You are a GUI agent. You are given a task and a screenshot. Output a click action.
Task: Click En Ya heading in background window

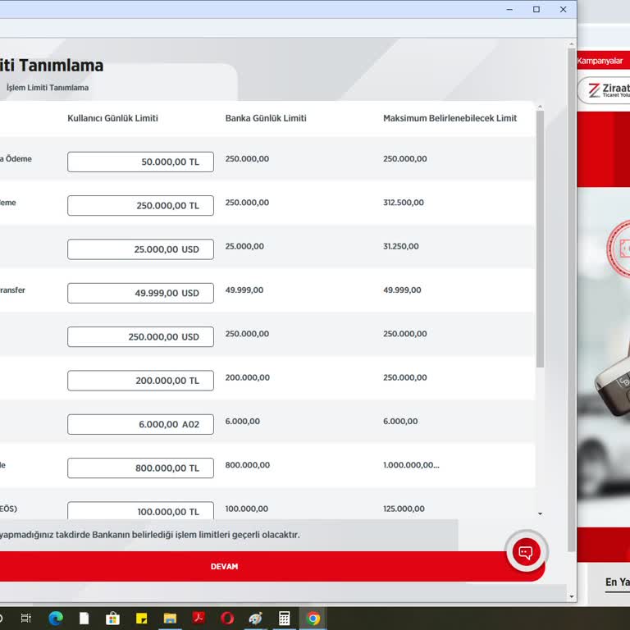(x=618, y=582)
